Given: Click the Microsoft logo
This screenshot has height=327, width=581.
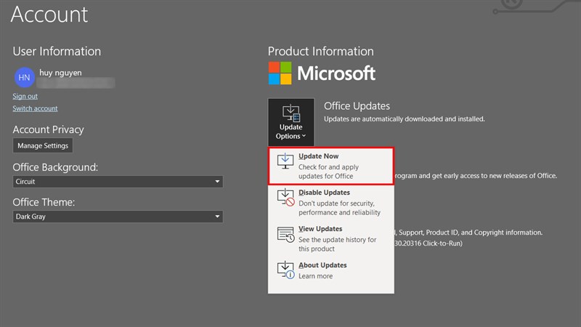Looking at the screenshot, I should coord(322,73).
